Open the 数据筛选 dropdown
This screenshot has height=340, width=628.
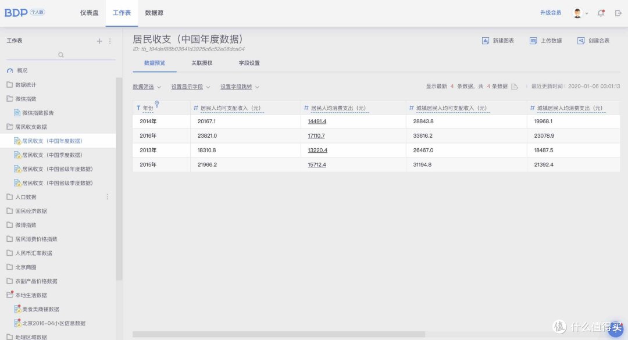(147, 87)
